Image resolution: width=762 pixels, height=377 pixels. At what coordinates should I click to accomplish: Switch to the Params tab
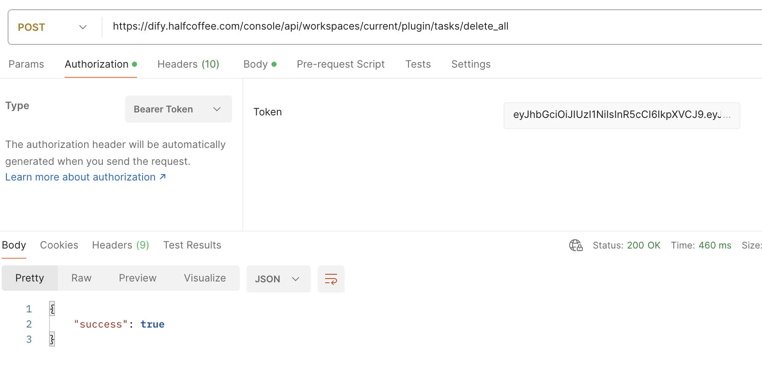coord(26,64)
